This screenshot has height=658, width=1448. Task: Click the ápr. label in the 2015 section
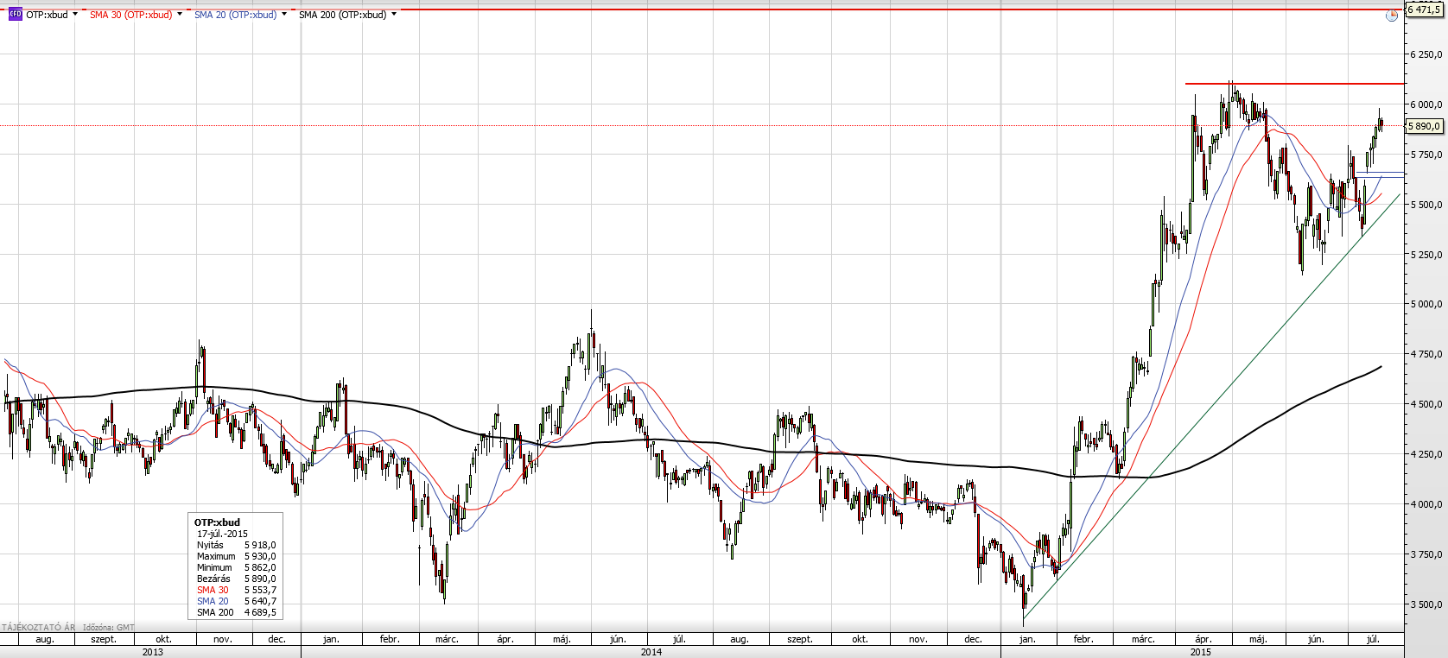pos(1203,639)
